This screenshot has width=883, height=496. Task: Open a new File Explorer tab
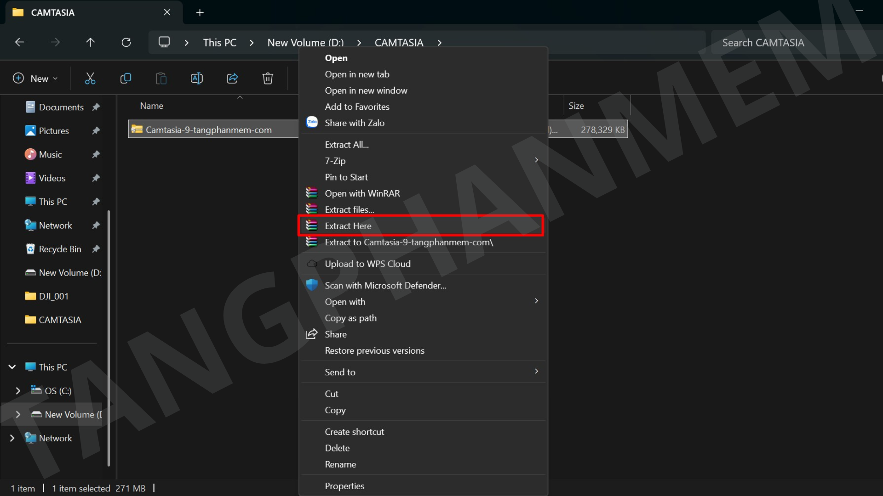pos(200,12)
